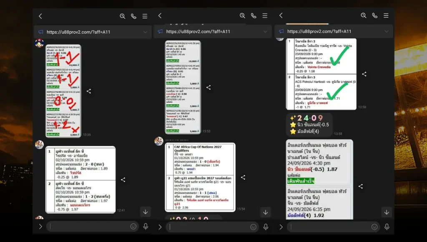The height and width of the screenshot is (242, 427).
Task: Jump to latest message in left chat
Action: pos(146,212)
